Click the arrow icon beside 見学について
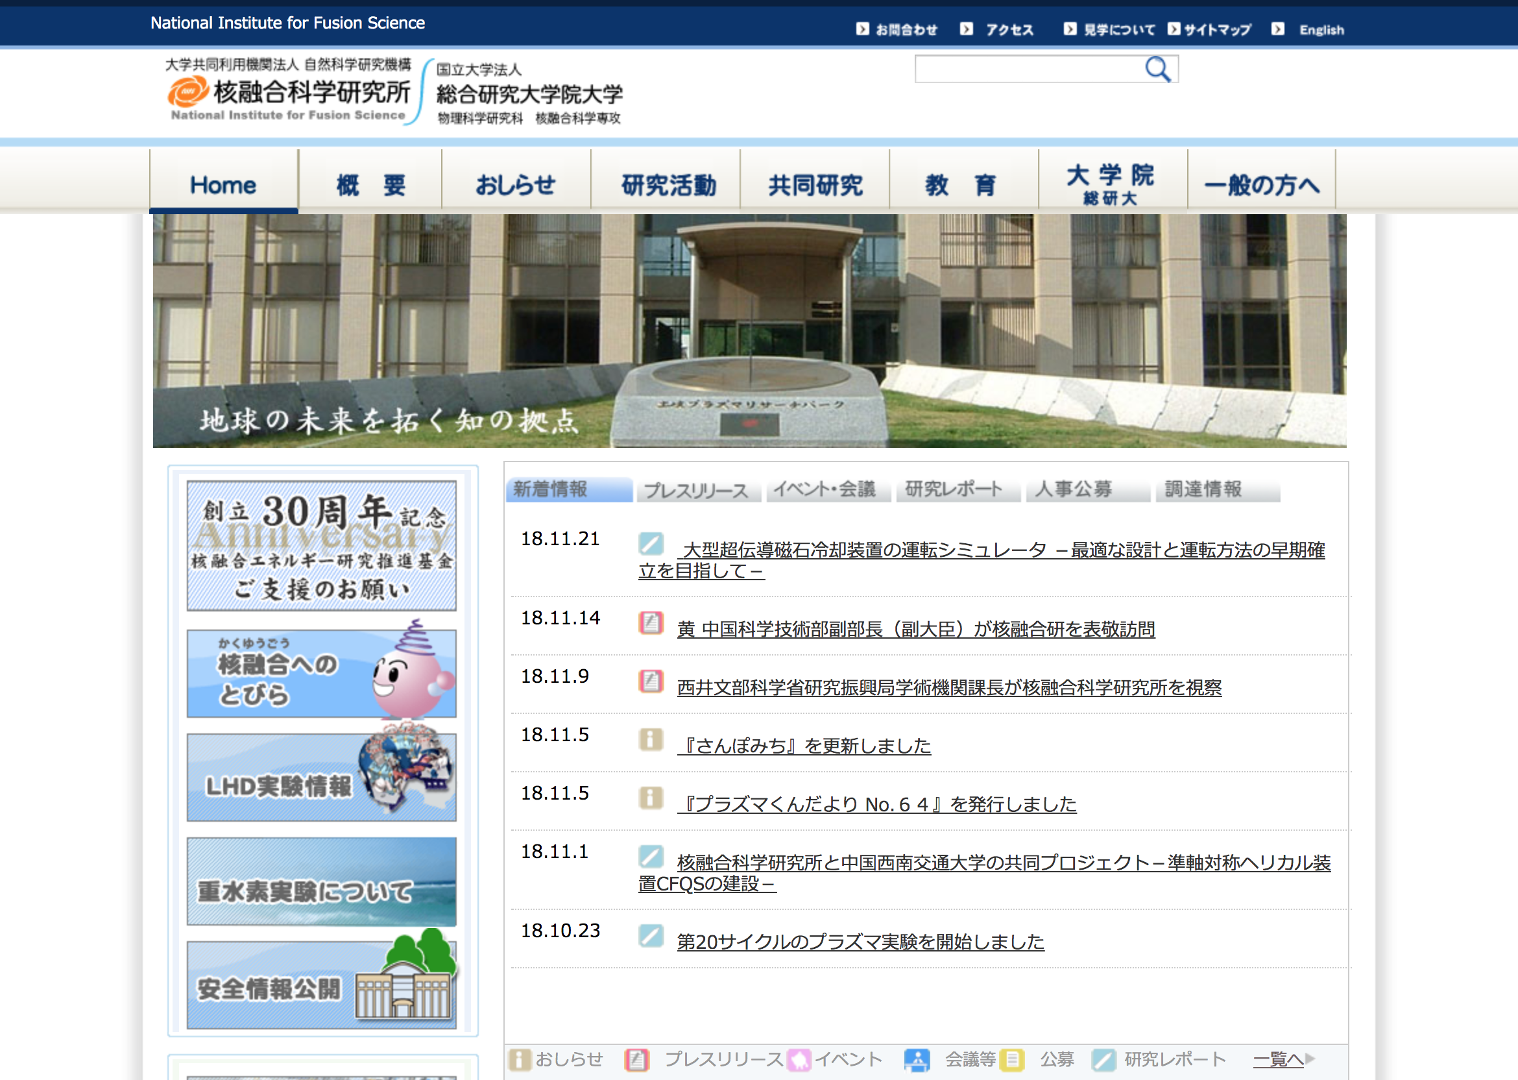 pos(1069,29)
